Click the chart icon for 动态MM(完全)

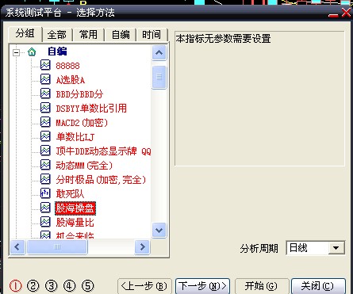tap(45, 165)
